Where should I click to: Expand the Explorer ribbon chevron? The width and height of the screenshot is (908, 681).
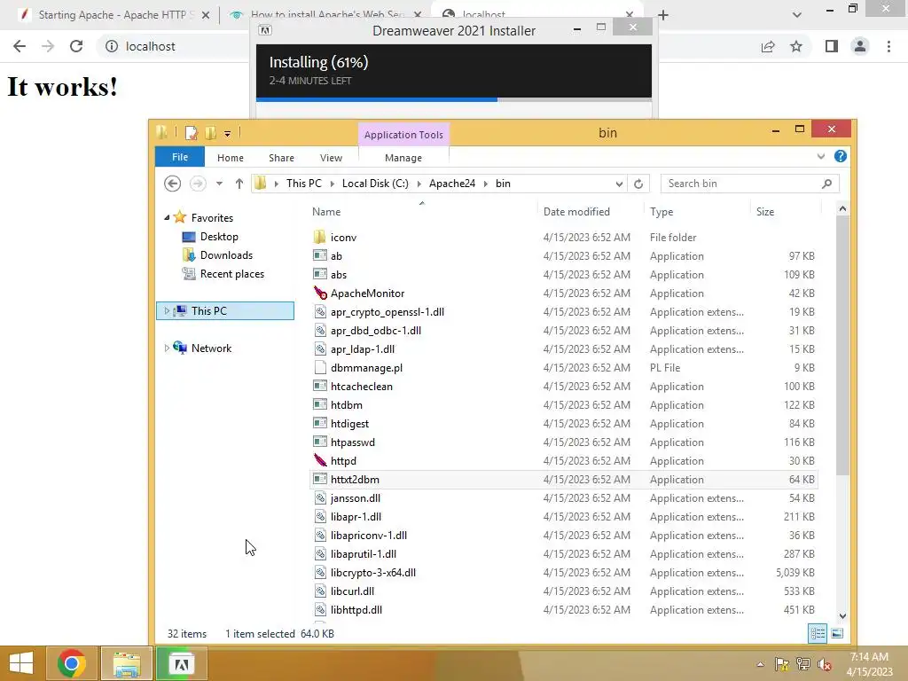(x=820, y=156)
